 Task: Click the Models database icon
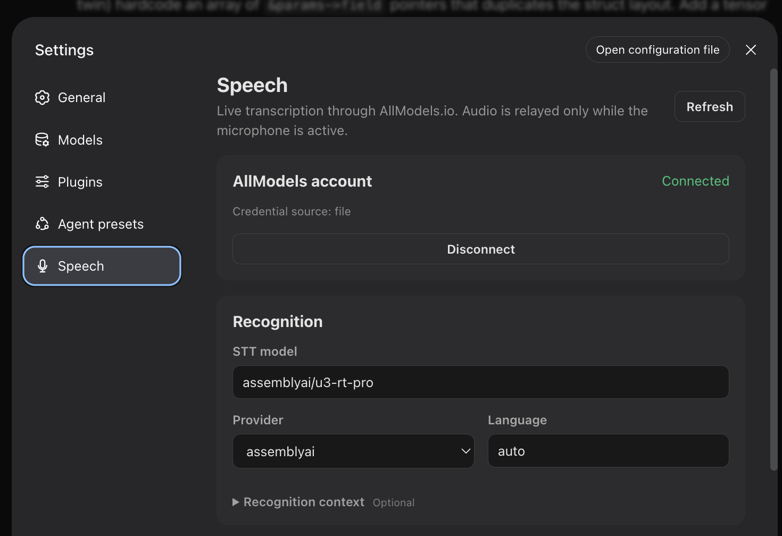[x=42, y=140]
